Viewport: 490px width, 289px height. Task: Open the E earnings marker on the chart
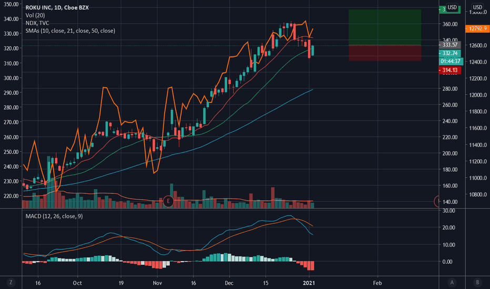click(168, 201)
